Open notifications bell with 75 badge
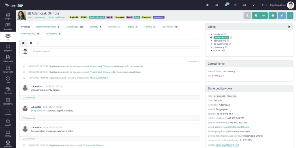 pyautogui.click(x=226, y=5)
